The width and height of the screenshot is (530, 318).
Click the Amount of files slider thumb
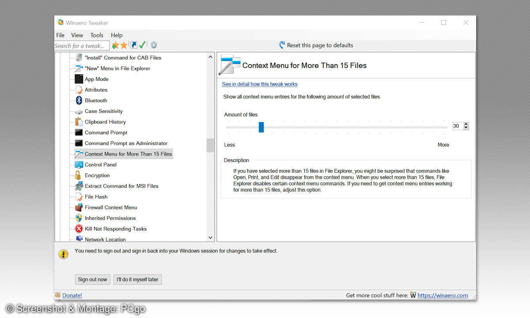261,127
